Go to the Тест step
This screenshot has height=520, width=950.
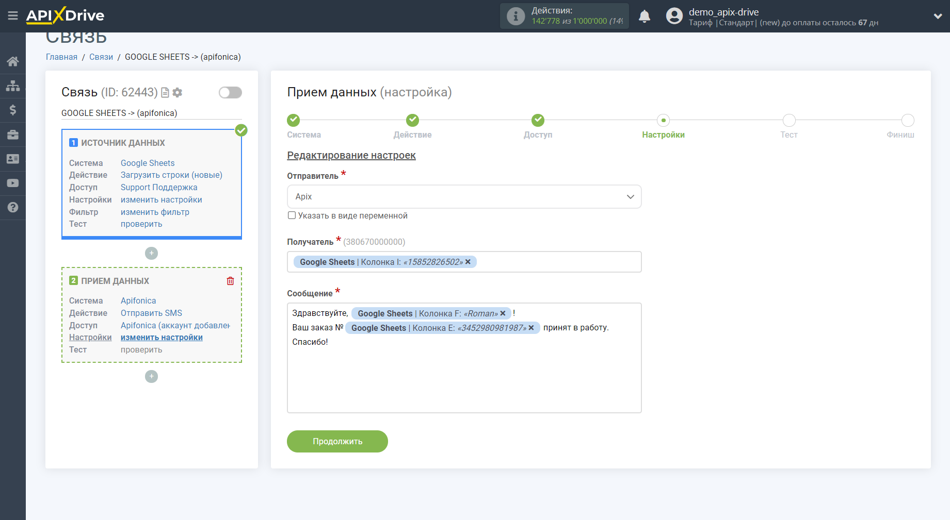click(788, 120)
